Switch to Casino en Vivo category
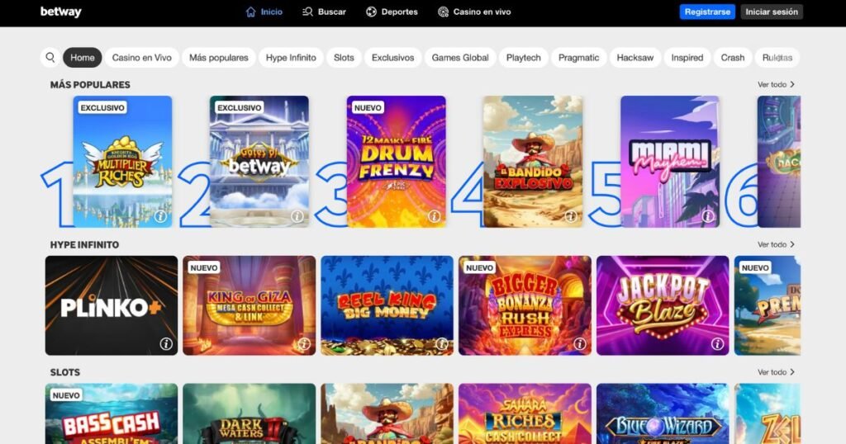This screenshot has height=444, width=846. (x=142, y=57)
